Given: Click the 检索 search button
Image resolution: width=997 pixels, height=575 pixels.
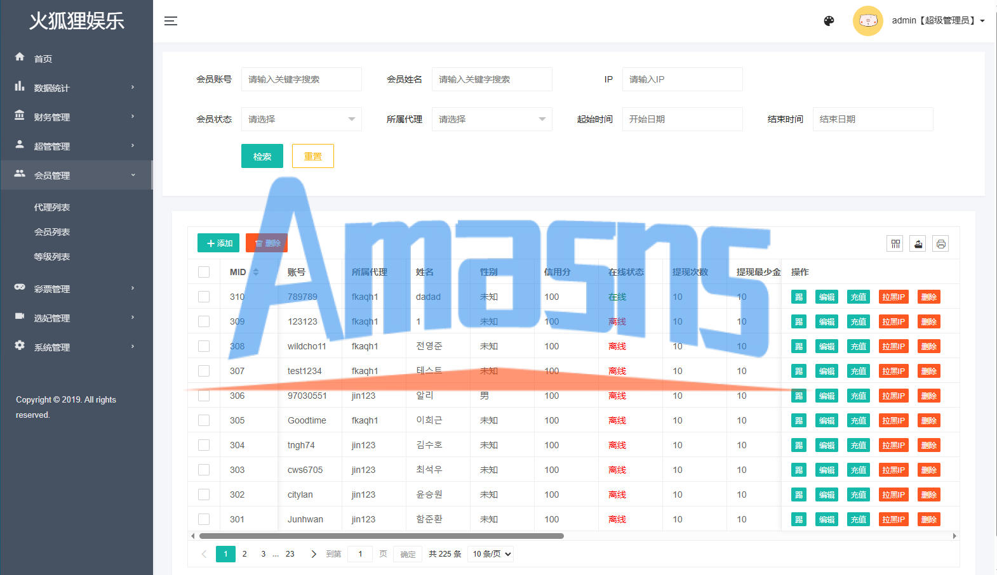Looking at the screenshot, I should 262,156.
